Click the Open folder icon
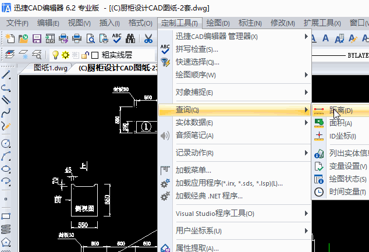 point(23,38)
